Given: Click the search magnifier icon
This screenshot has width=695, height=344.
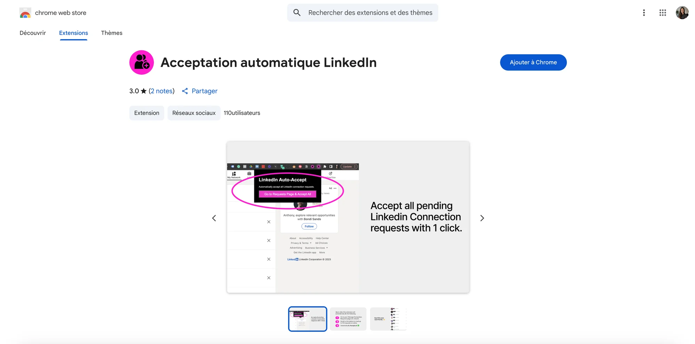Looking at the screenshot, I should (x=297, y=13).
